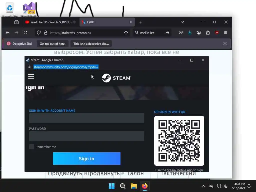Click the Steam logo
Image resolution: width=256 pixels, height=192 pixels.
(116, 78)
